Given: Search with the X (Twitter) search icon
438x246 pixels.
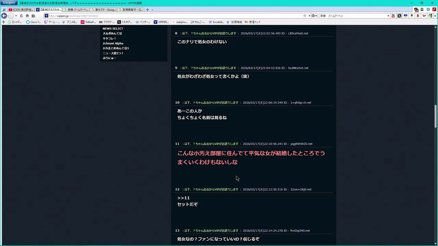Looking at the screenshot, I should pyautogui.click(x=399, y=16).
